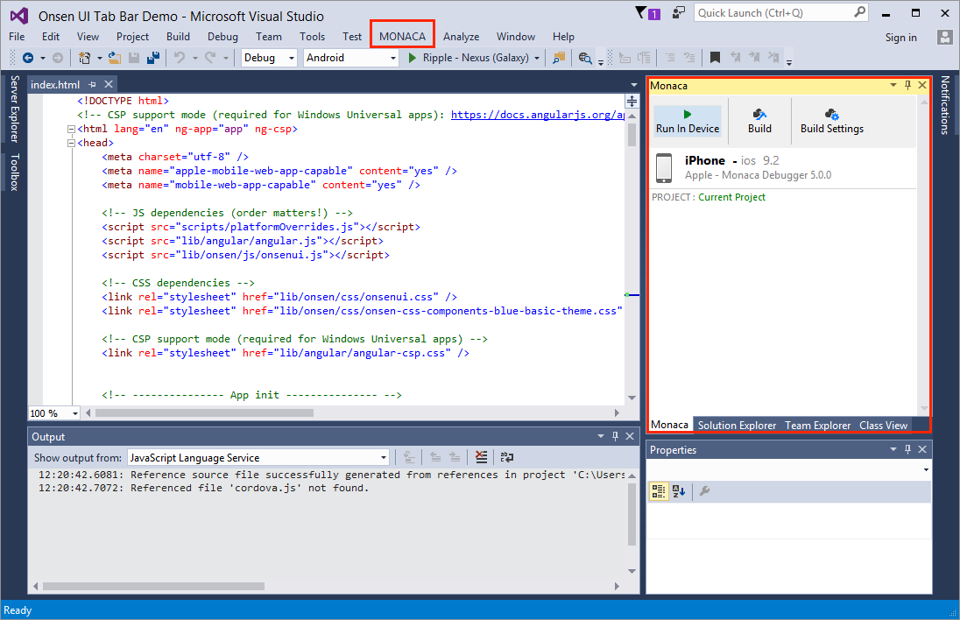This screenshot has height=620, width=960.
Task: Open Monaca panel window position dropdown
Action: tap(893, 85)
